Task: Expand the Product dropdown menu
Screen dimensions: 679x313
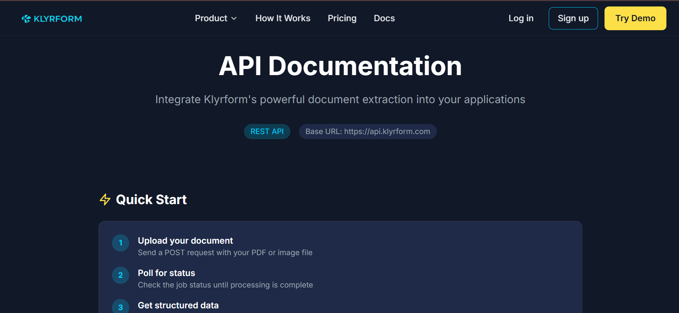Action: tap(216, 18)
